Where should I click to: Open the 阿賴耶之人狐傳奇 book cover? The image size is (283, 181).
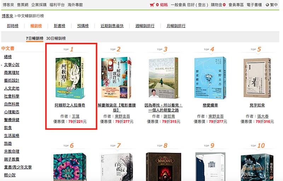70,78
